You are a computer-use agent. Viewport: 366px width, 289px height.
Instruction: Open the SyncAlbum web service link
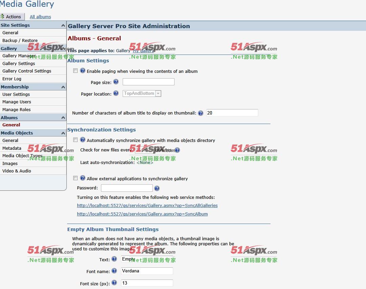click(142, 214)
